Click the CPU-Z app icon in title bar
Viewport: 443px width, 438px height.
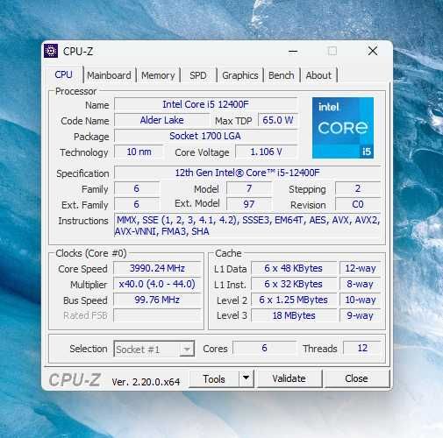51,51
